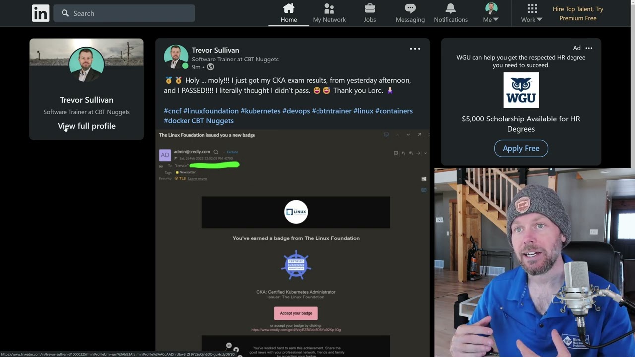Click the TLS Learn more link
635x357 pixels.
point(197,178)
